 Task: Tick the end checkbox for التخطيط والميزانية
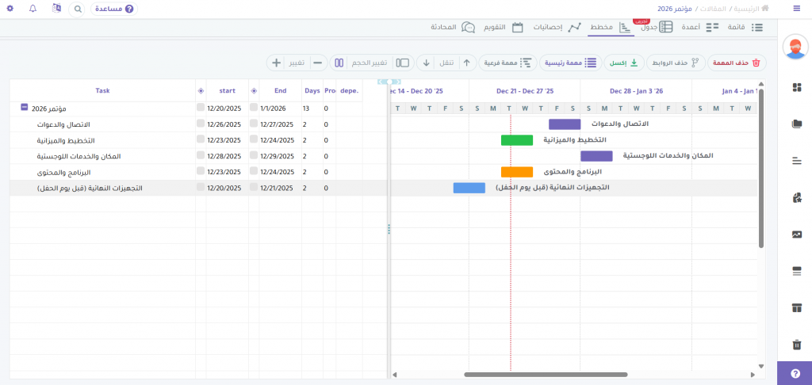[x=254, y=140]
